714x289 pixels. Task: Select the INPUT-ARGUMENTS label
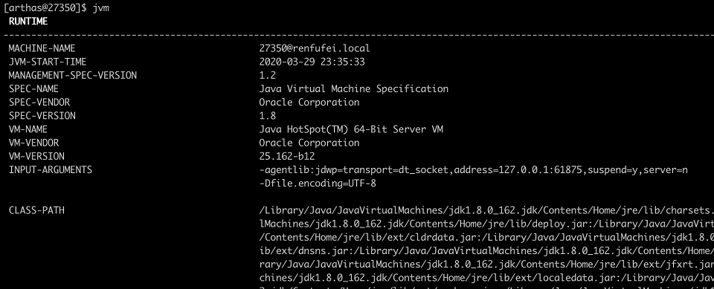tap(50, 169)
